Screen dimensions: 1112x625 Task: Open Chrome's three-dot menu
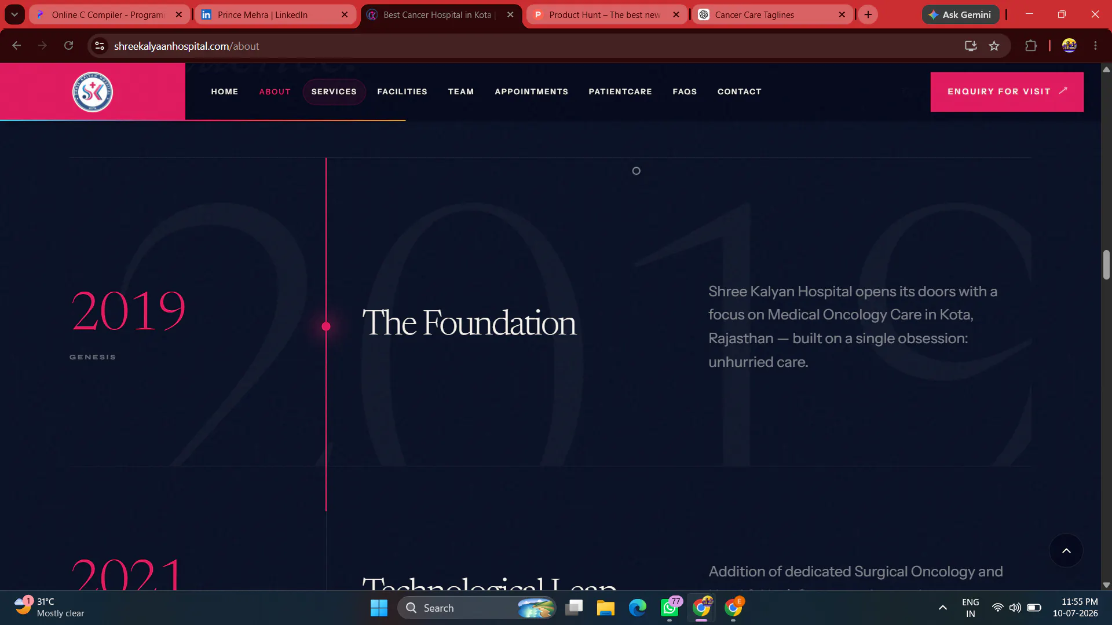(x=1095, y=46)
